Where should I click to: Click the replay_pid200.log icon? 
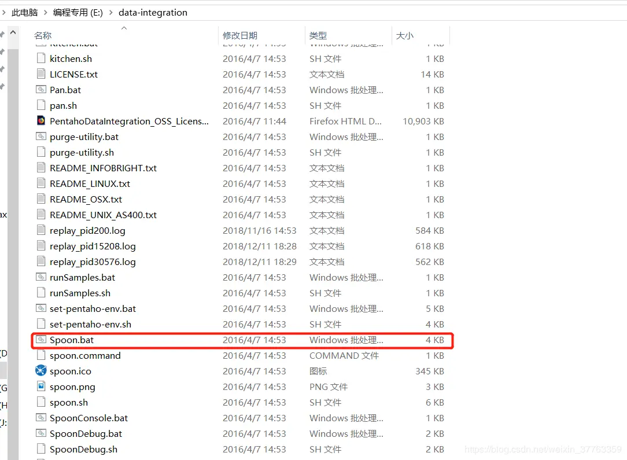click(x=41, y=230)
